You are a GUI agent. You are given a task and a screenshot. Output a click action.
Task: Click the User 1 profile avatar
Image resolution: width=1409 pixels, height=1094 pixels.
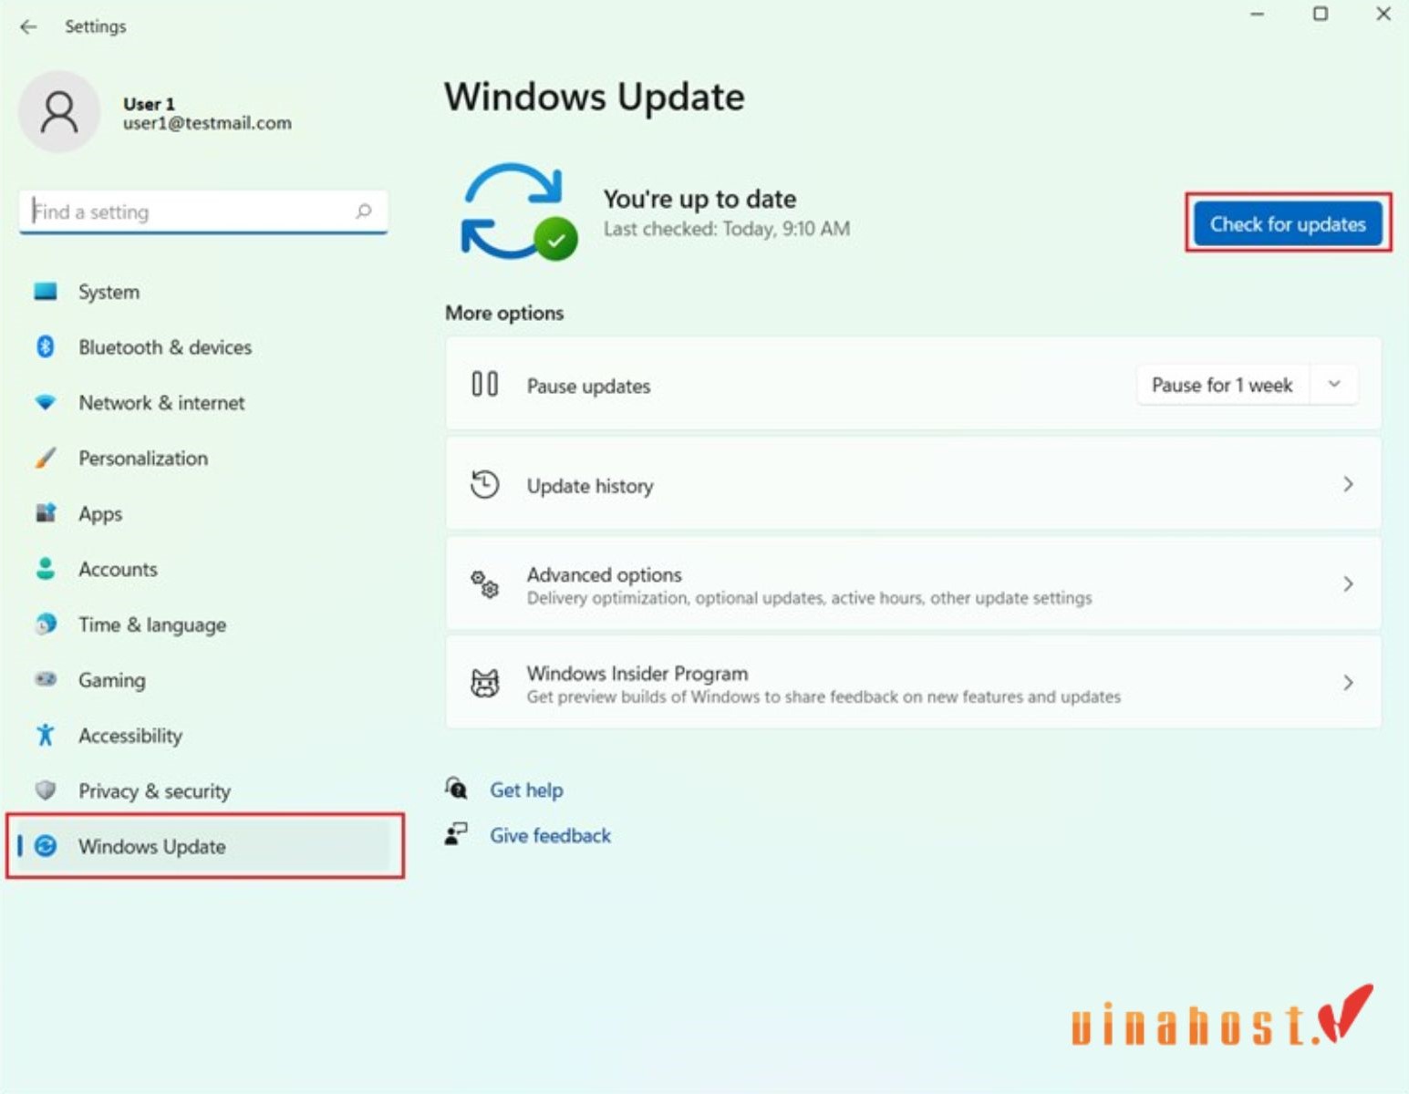59,111
